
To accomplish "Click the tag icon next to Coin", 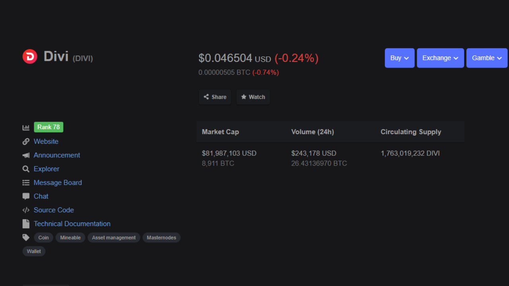I will tap(26, 238).
